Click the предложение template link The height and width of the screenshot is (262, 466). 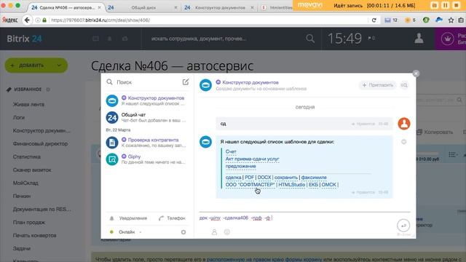click(240, 167)
